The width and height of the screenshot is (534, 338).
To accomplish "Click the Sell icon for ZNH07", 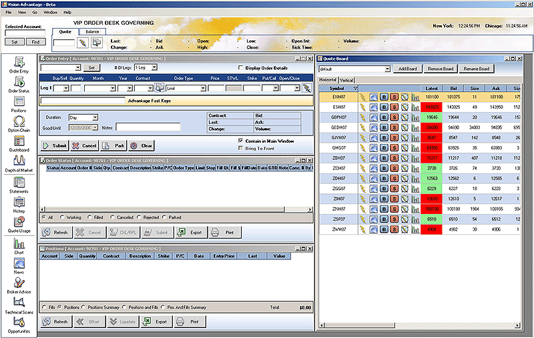I will point(394,209).
